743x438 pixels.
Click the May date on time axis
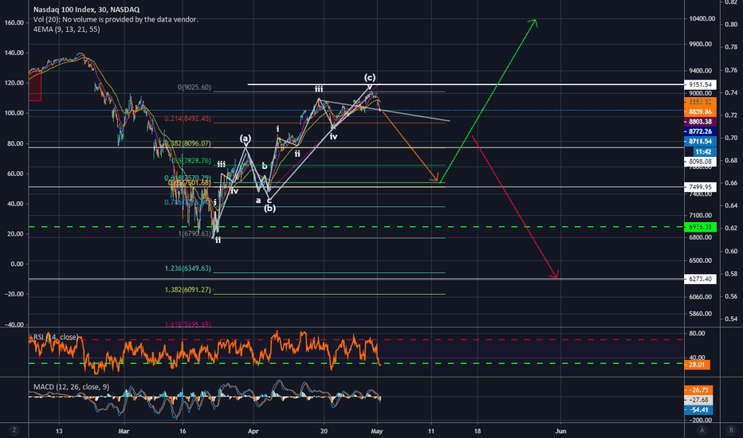pos(377,431)
